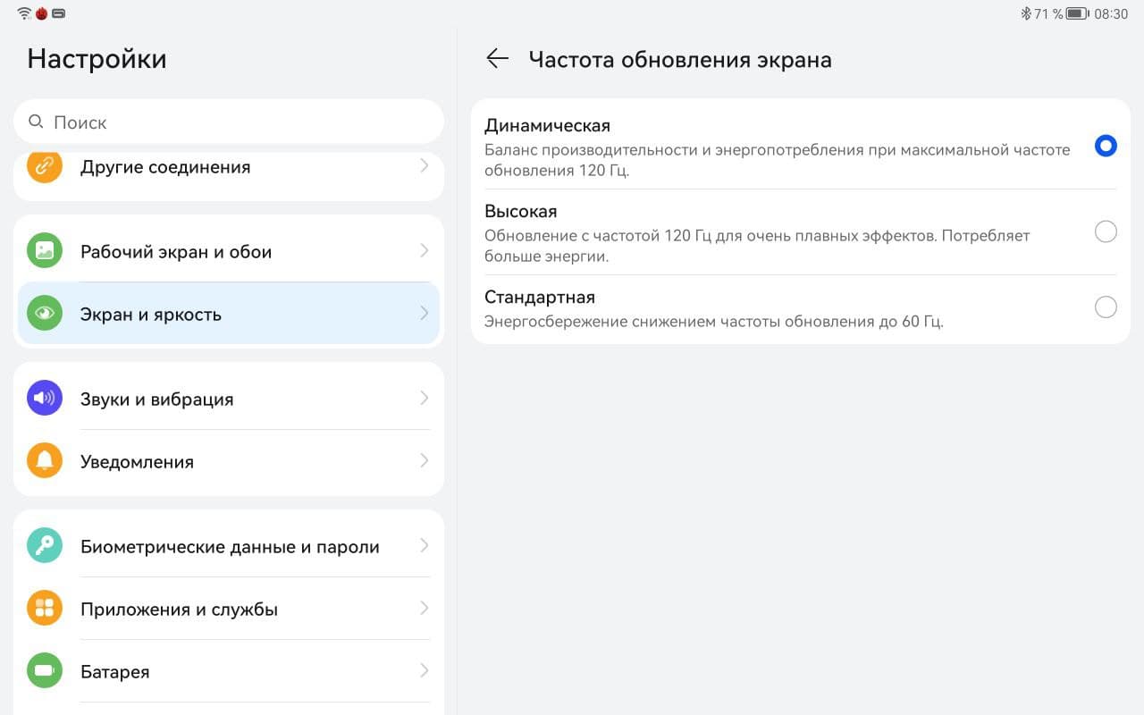1144x715 pixels.
Task: Select the Динамическая radio button
Action: pos(1106,146)
